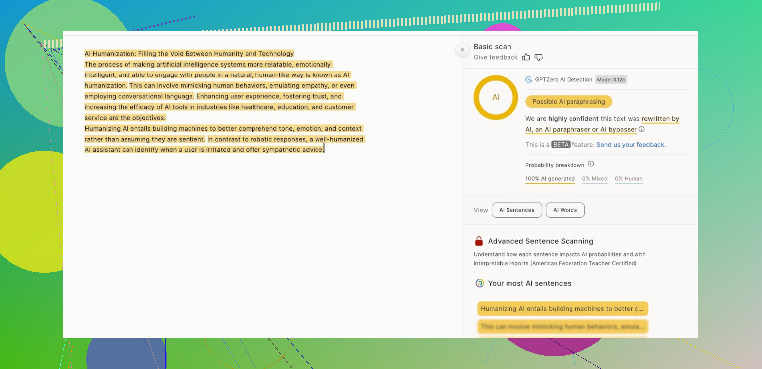The width and height of the screenshot is (762, 369).
Task: Select the 0% Mixed probability tab
Action: point(595,179)
